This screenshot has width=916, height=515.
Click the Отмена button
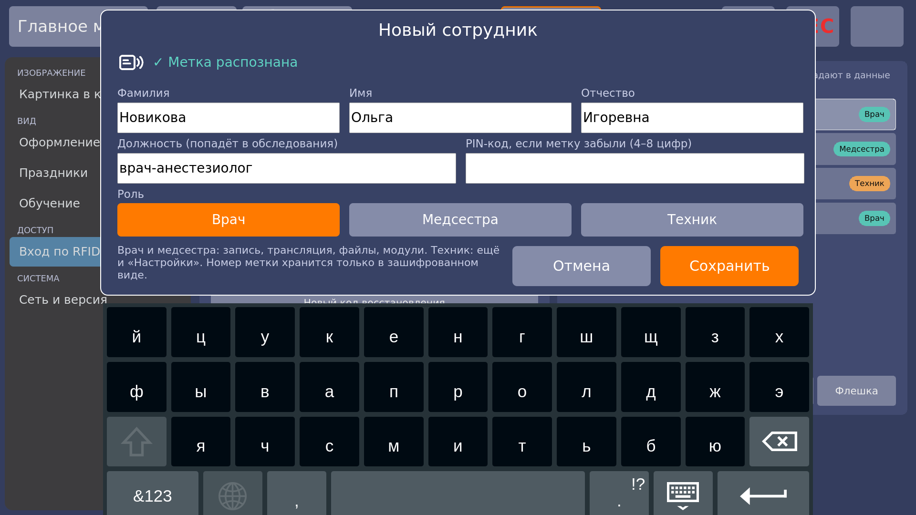click(582, 266)
